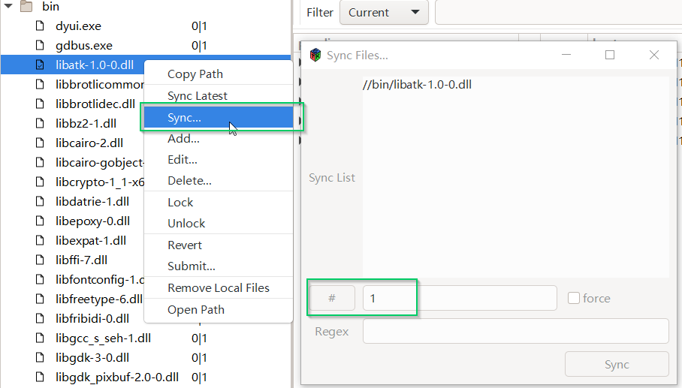This screenshot has width=682, height=388.
Task: Choose Sync Latest from context menu
Action: pos(219,95)
